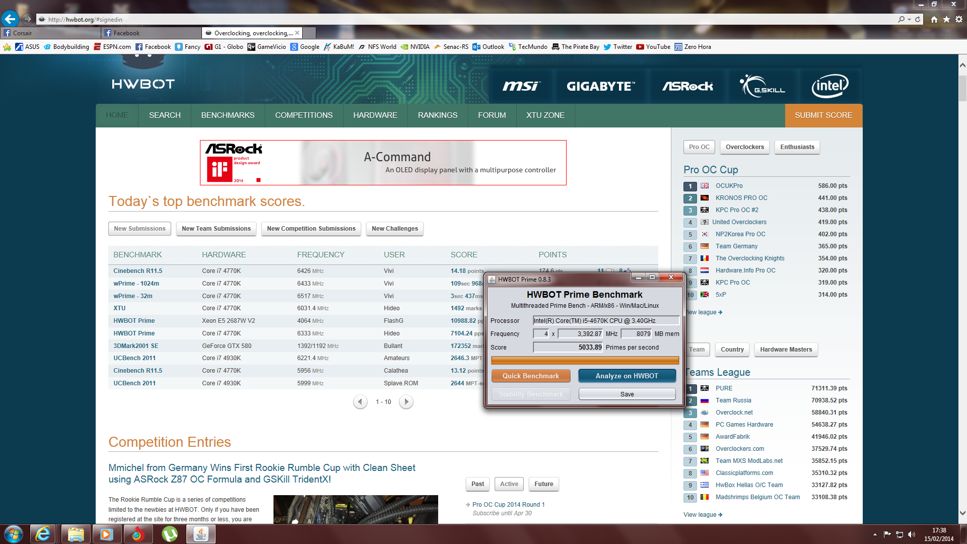967x544 pixels.
Task: Click the GIGABYTE sponsor logo
Action: click(x=601, y=86)
